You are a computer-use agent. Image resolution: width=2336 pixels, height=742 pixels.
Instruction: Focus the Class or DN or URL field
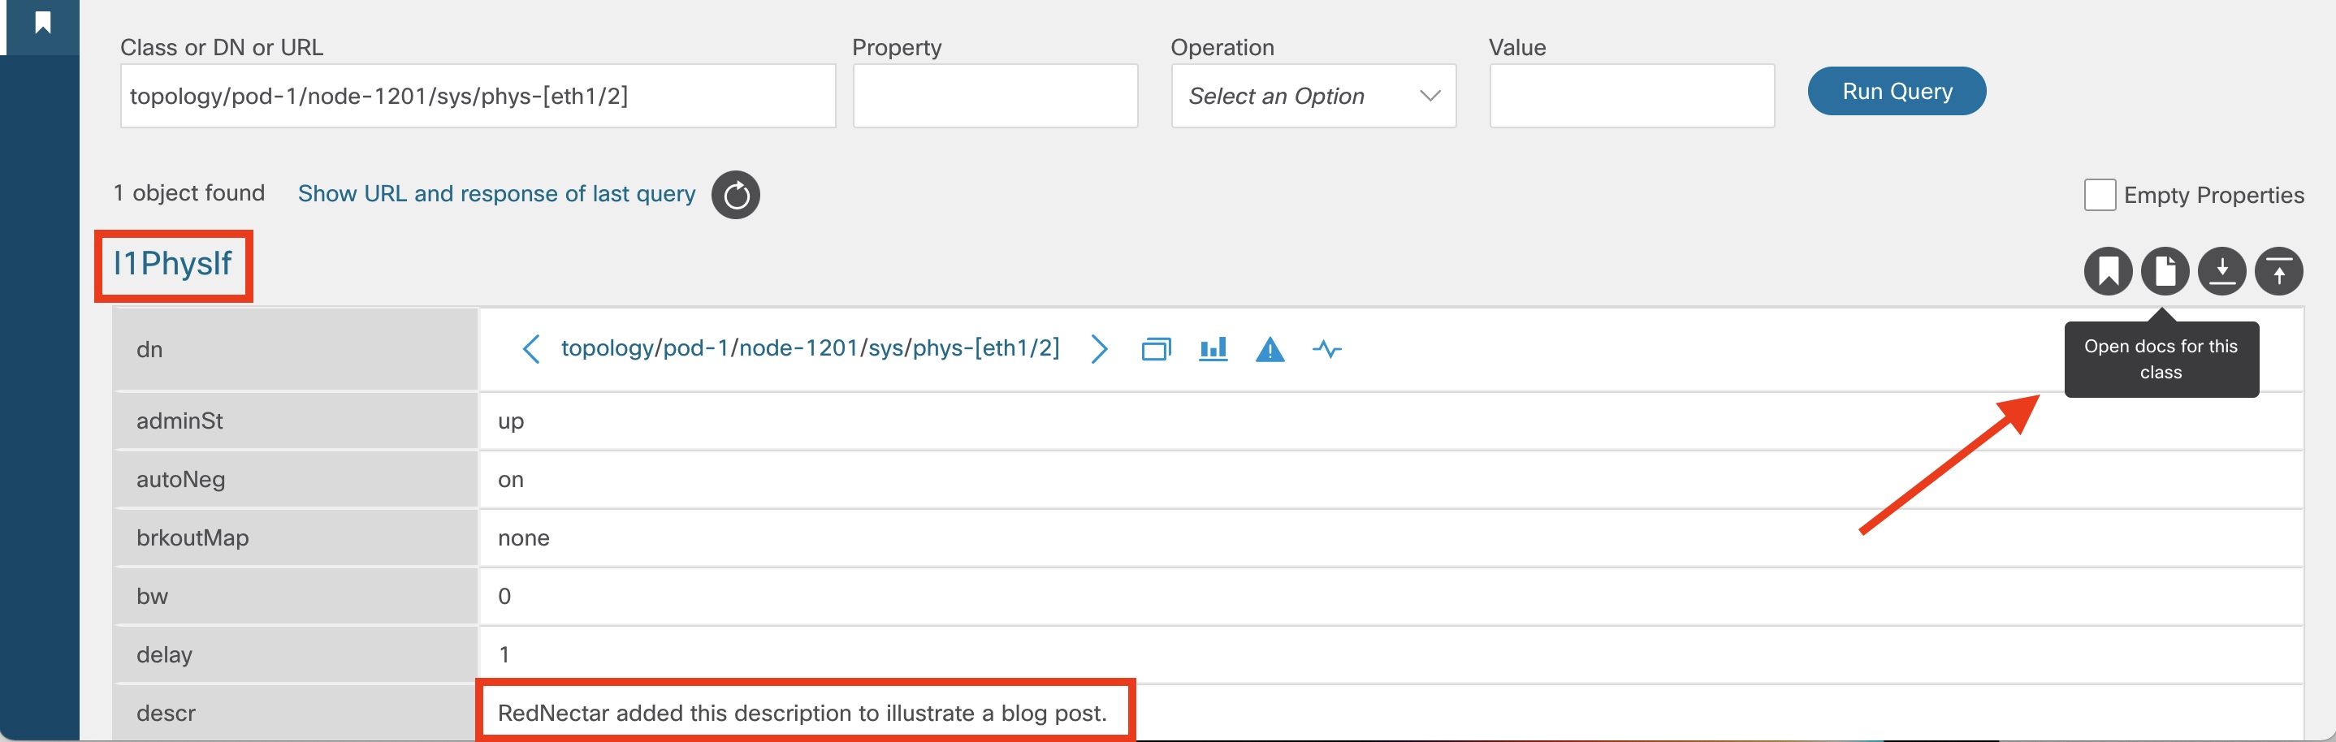click(477, 96)
